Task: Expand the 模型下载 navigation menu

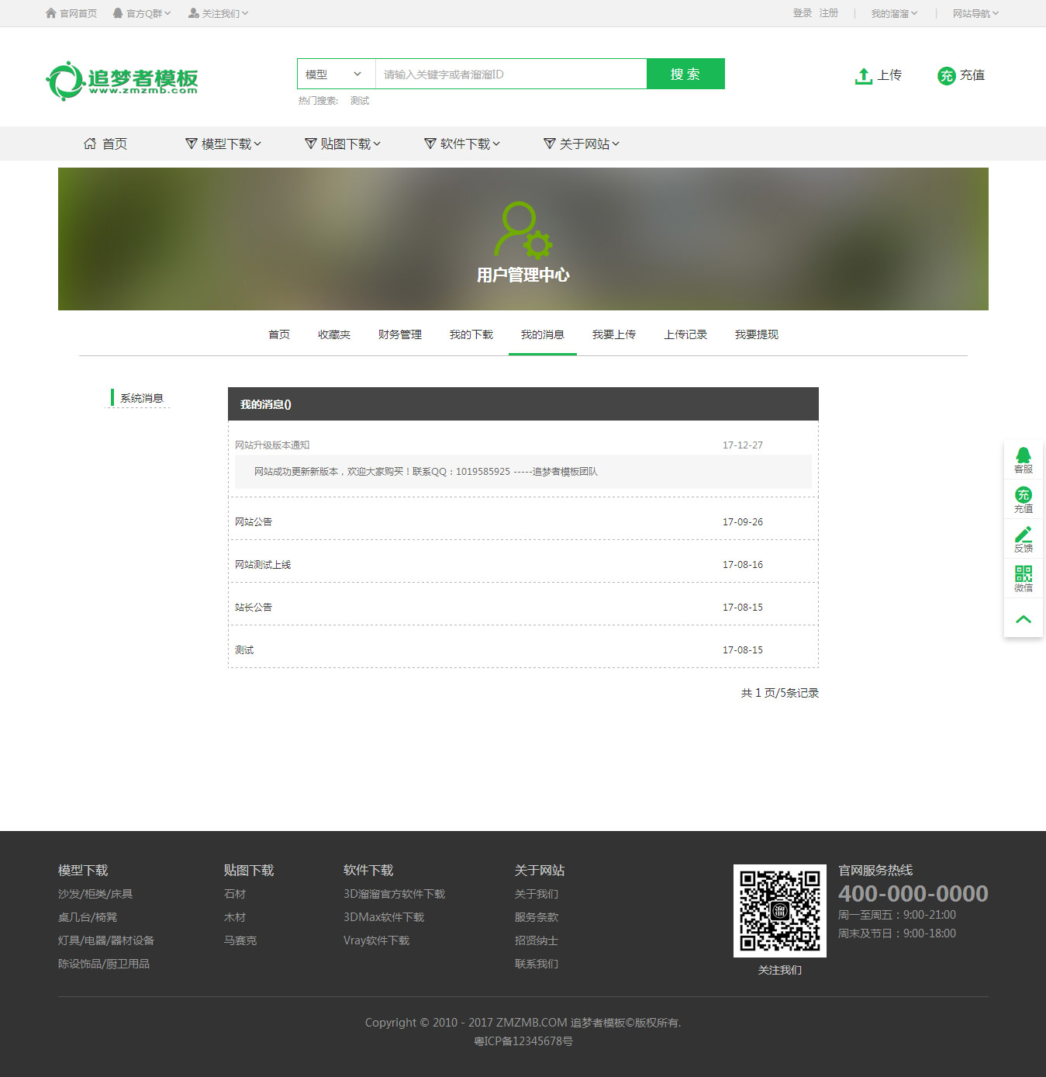Action: [x=224, y=144]
